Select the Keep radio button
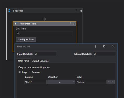124x98 pixels. point(20,72)
